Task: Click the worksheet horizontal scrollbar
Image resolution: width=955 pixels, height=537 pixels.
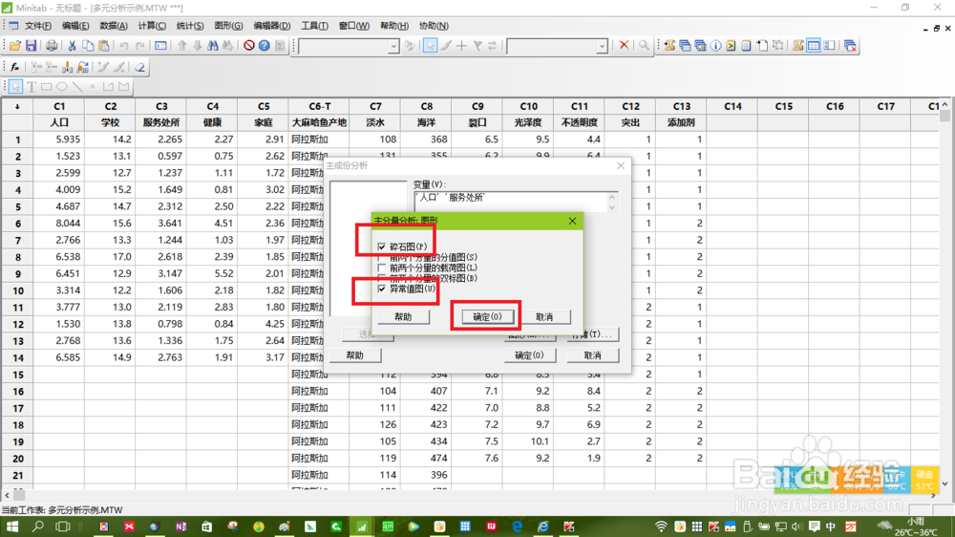Action: 469,496
